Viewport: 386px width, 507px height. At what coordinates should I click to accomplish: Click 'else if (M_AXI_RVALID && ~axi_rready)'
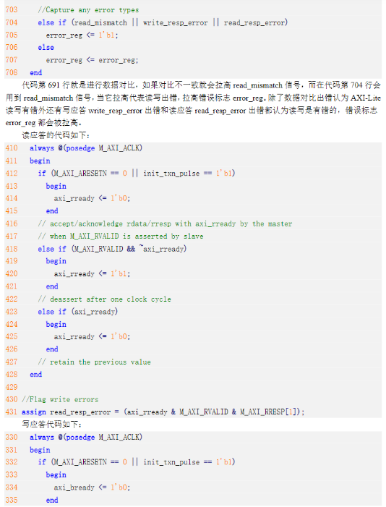[x=112, y=249]
